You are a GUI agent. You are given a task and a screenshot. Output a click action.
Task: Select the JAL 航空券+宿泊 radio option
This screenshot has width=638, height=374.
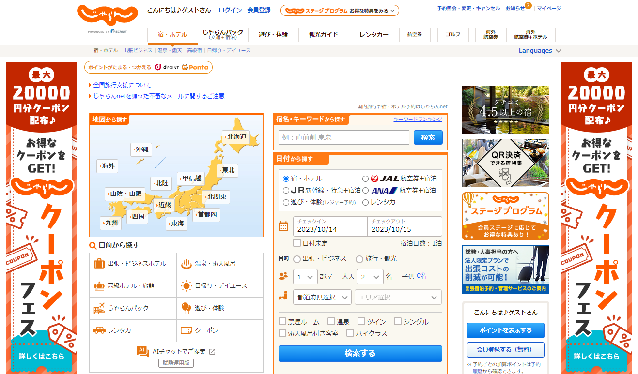pos(366,179)
